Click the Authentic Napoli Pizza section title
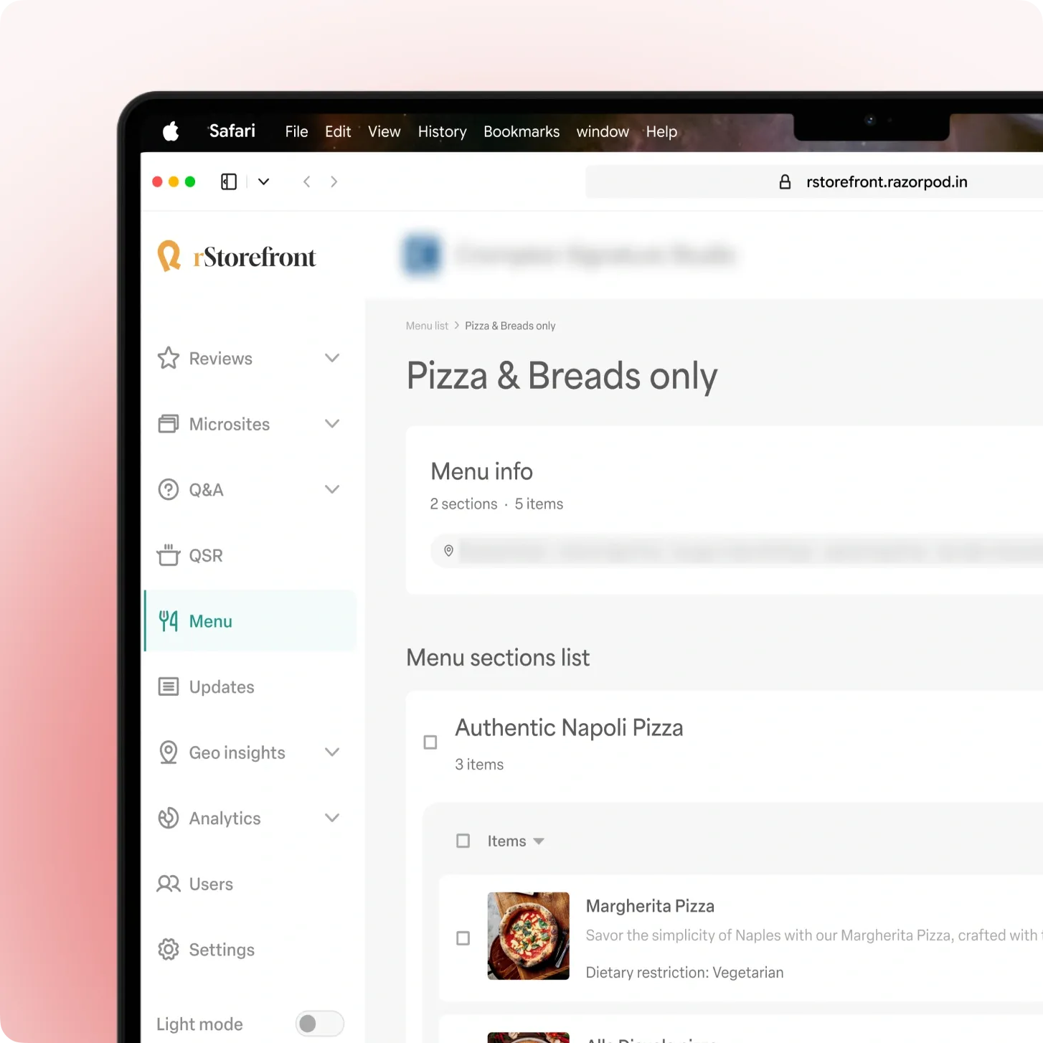The width and height of the screenshot is (1043, 1043). tap(569, 727)
